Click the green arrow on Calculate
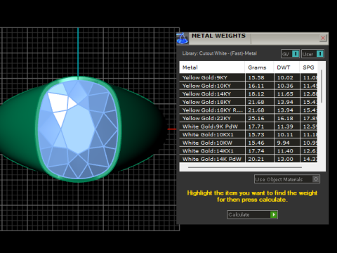The image size is (337, 253). 274,214
